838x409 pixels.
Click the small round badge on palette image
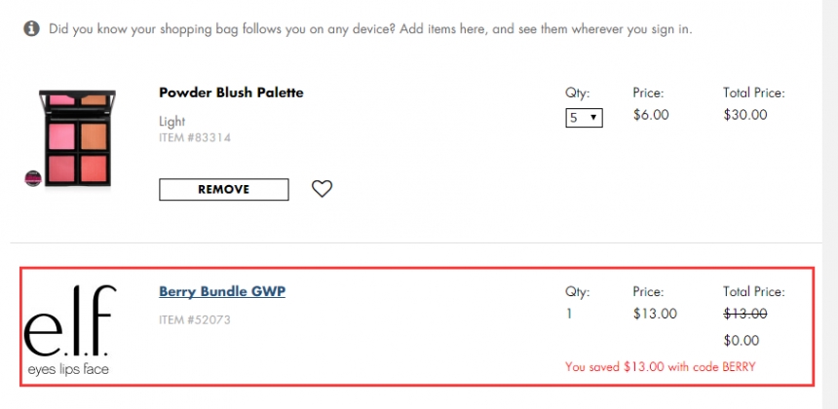(31, 177)
